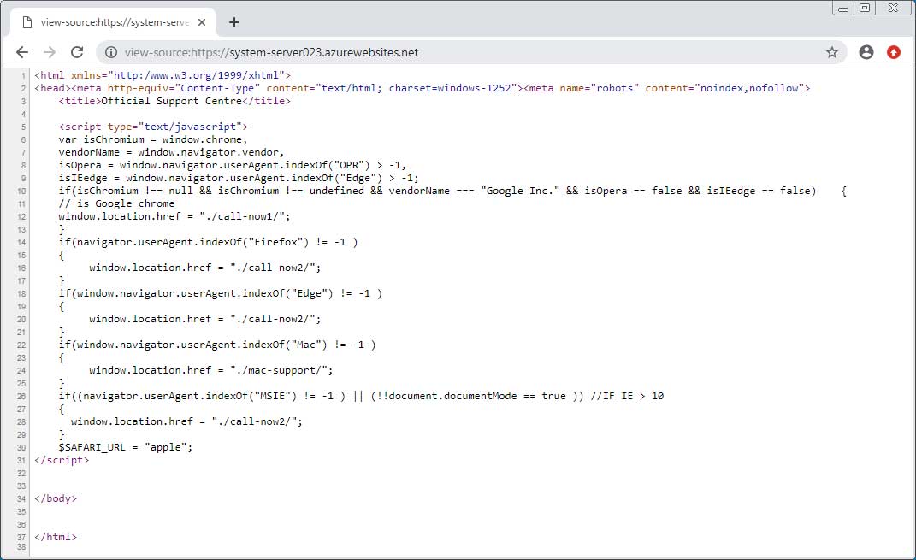The height and width of the screenshot is (560, 916).
Task: Click the page icon on the tab
Action: pos(27,22)
